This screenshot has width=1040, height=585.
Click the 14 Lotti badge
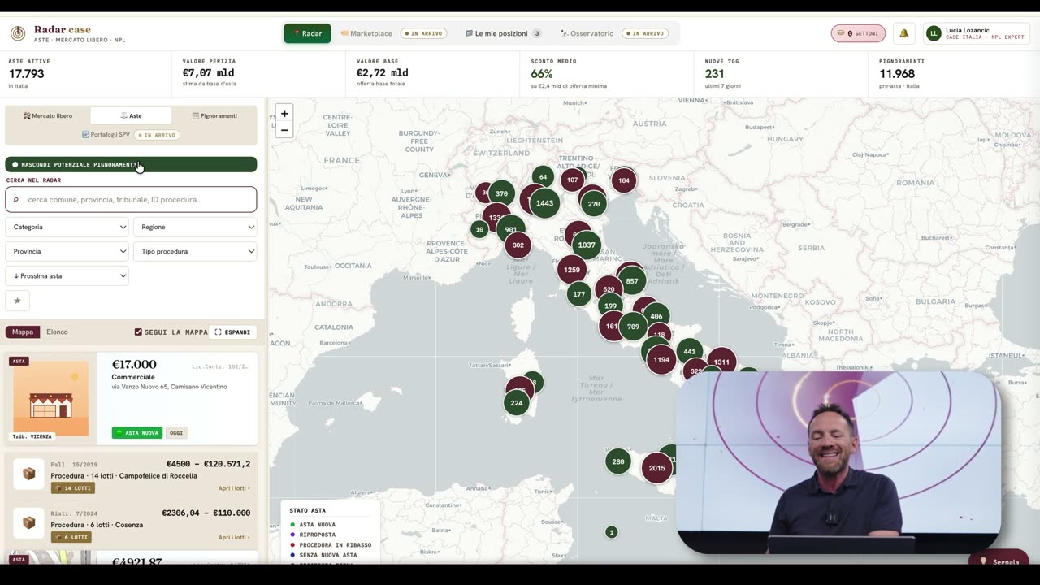pyautogui.click(x=73, y=488)
